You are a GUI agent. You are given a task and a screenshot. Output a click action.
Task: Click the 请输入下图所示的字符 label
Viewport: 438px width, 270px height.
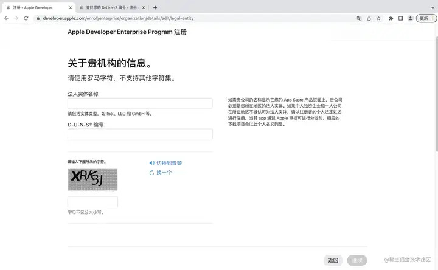pos(87,162)
